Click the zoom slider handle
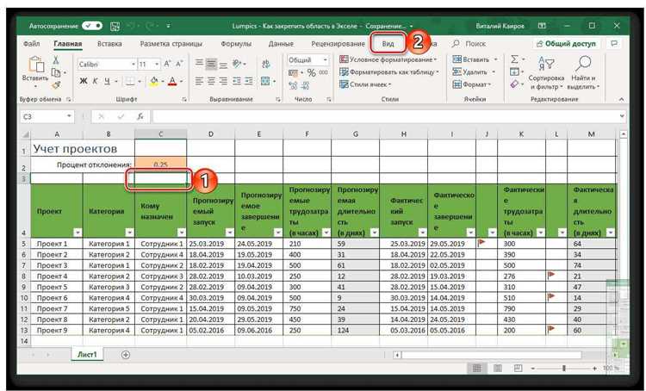 [563, 368]
